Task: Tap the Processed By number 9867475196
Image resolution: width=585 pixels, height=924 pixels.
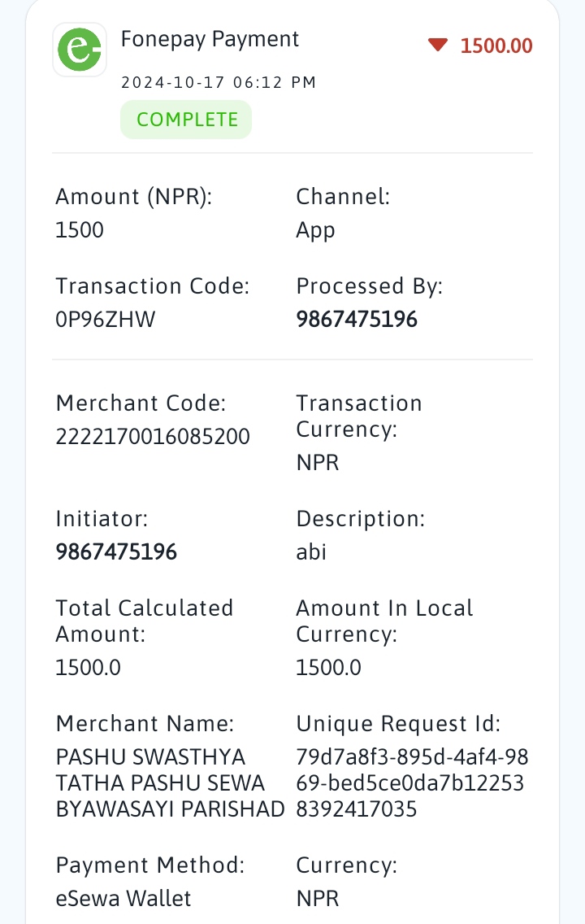Action: 357,320
